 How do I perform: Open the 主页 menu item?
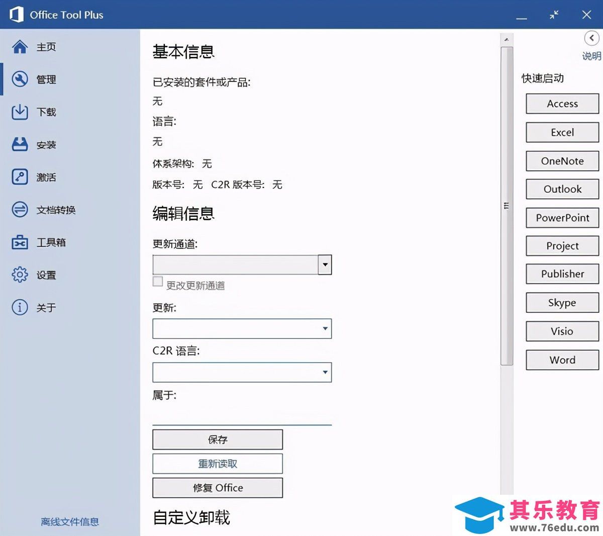click(x=46, y=47)
